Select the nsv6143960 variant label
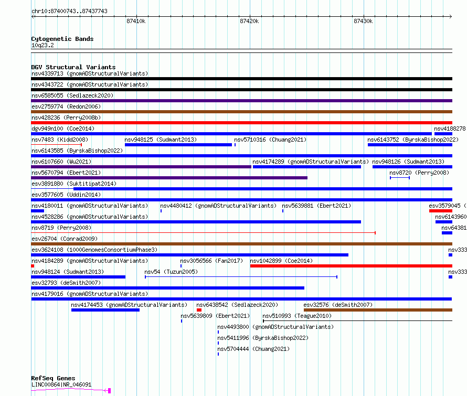Screen dimensions: 467x396 click(x=451, y=217)
